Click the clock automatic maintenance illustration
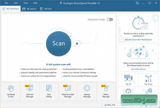Screen dimensions: 160x108 click(140, 23)
